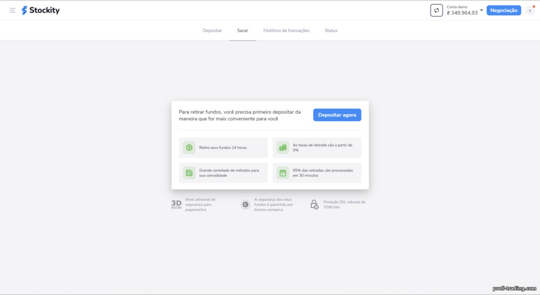Click 'Retire seus fundos 24 horas' text
This screenshot has height=295, width=540.
(x=223, y=147)
